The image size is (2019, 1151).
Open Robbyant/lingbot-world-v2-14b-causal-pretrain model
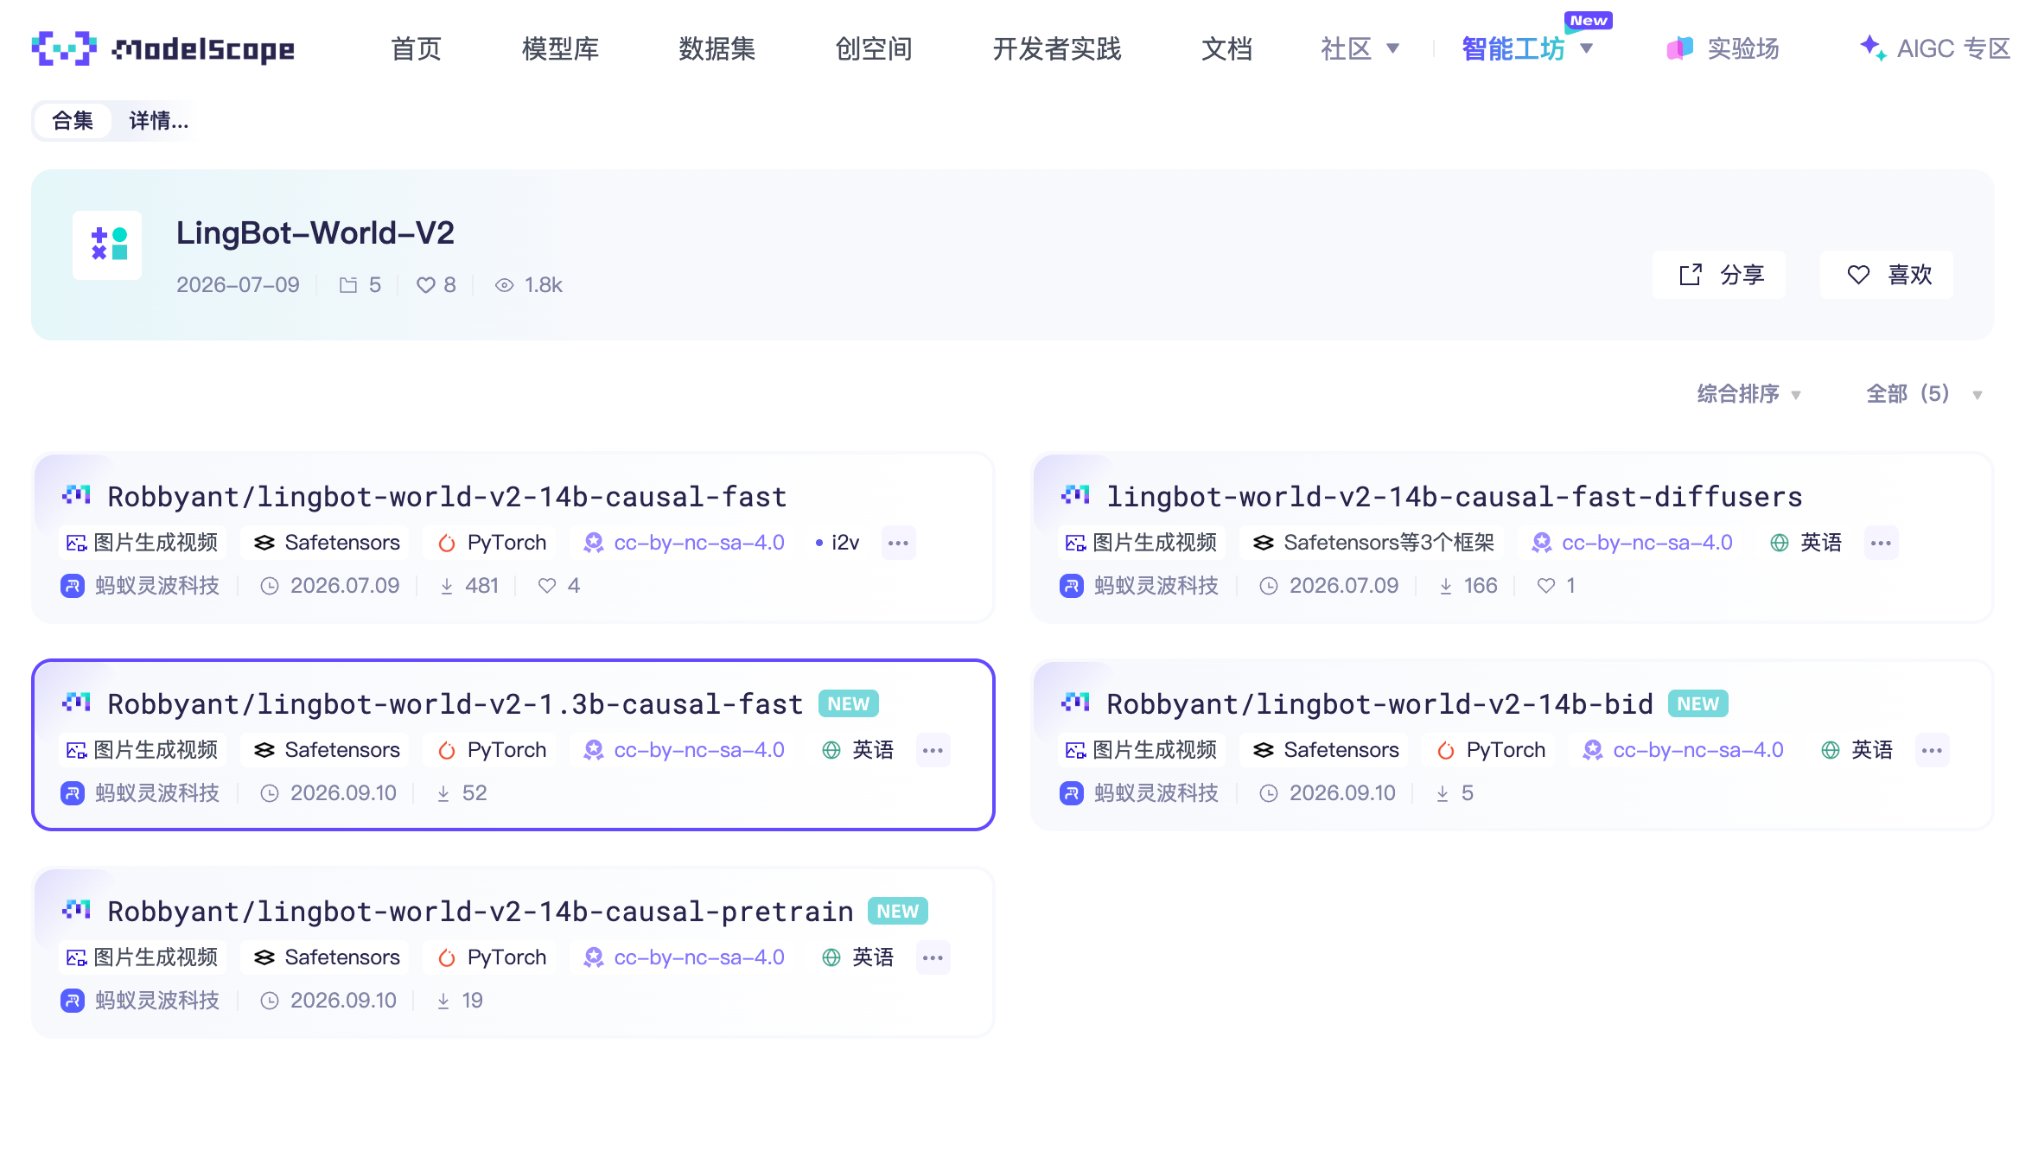coord(481,912)
